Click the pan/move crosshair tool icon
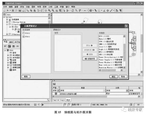147x116 pixels. [46, 11]
